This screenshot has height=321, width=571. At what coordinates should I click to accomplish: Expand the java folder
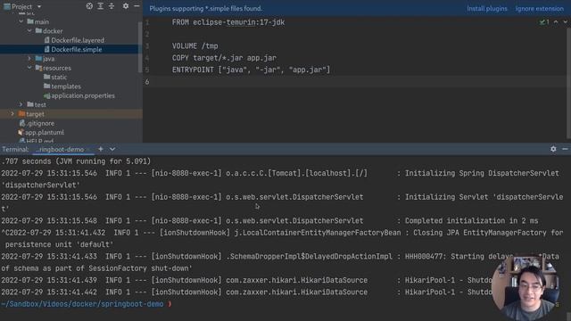(x=29, y=59)
